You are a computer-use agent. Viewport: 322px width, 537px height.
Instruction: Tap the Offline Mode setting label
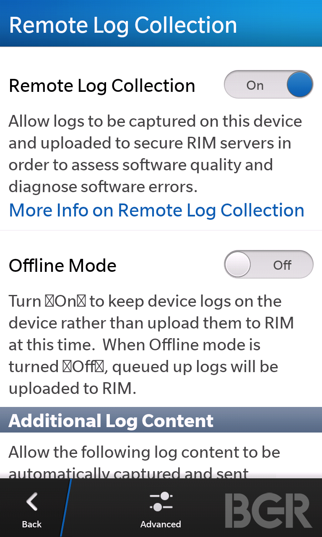coord(62,265)
